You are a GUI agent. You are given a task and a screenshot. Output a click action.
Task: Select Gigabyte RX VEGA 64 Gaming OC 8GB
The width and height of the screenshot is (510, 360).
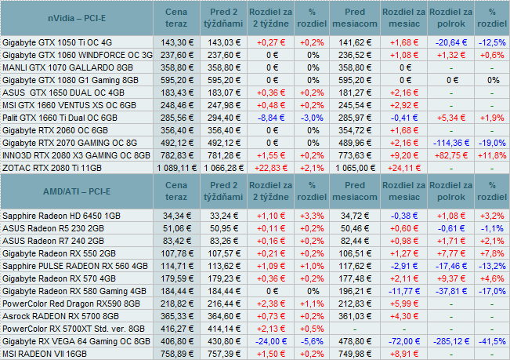pos(76,341)
